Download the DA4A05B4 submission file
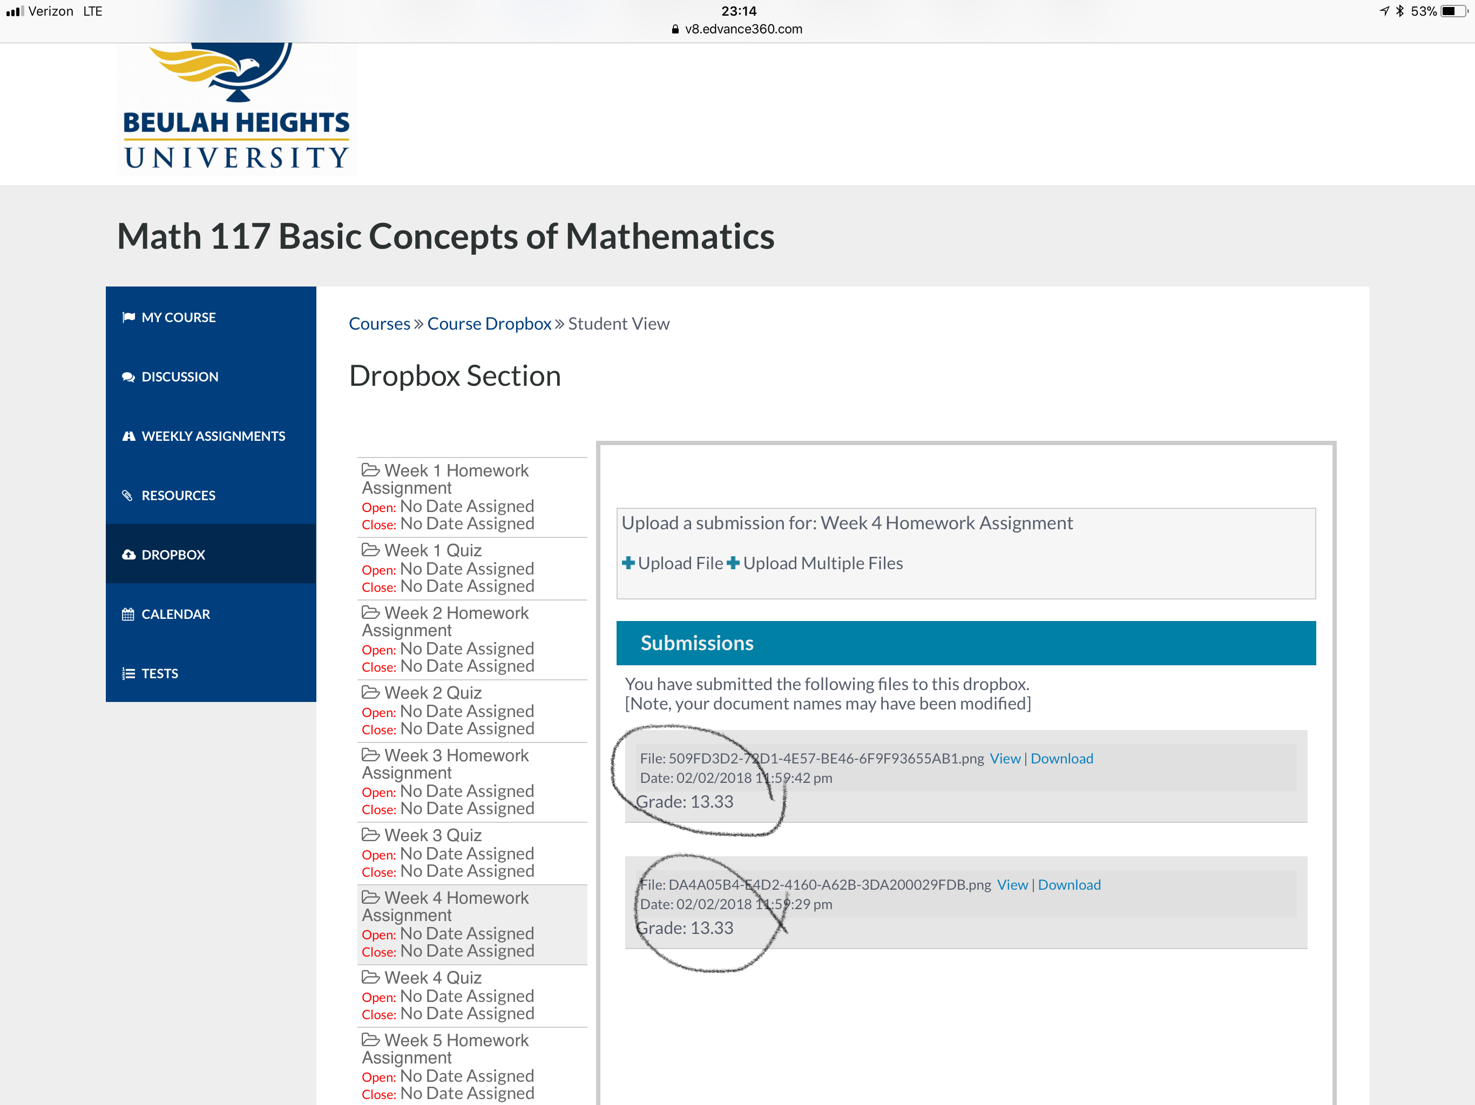This screenshot has height=1105, width=1475. [x=1069, y=884]
